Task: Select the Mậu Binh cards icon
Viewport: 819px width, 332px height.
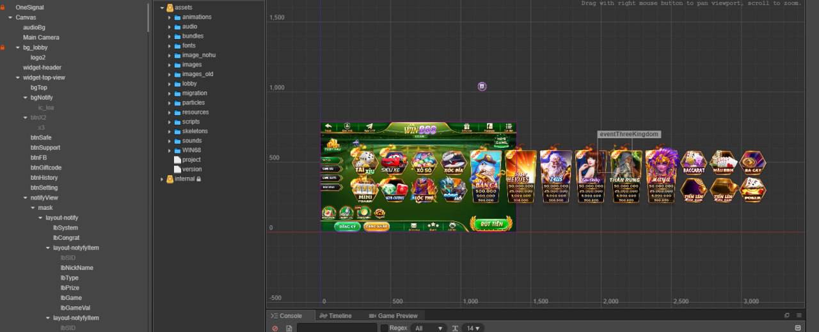Action: pyautogui.click(x=724, y=162)
